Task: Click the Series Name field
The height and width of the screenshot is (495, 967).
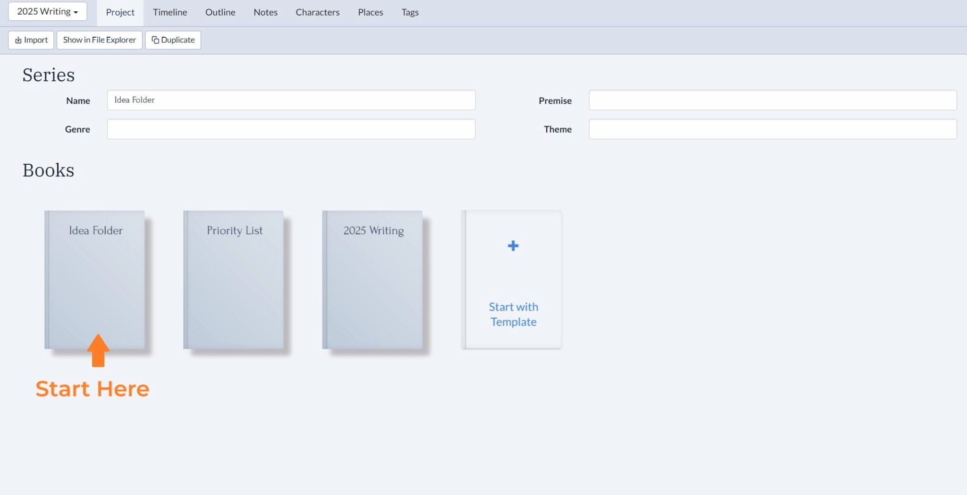Action: pyautogui.click(x=290, y=100)
